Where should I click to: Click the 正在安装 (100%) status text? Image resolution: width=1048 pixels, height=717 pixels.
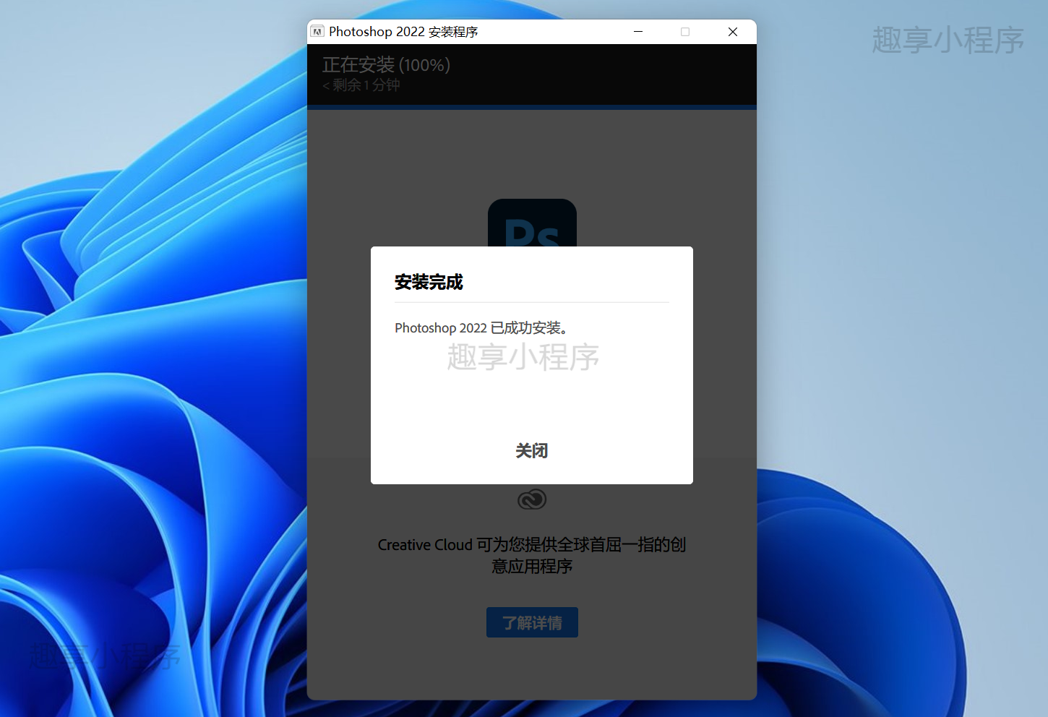click(386, 65)
